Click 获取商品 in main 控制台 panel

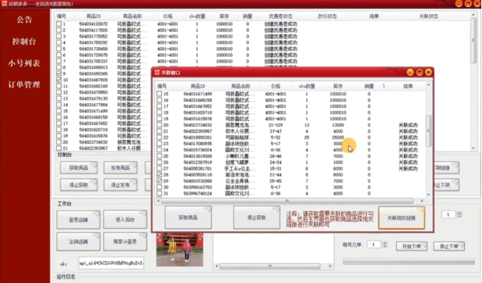pos(79,168)
